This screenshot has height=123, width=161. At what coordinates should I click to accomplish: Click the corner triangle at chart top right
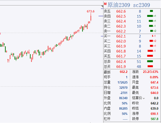coord(102,6)
